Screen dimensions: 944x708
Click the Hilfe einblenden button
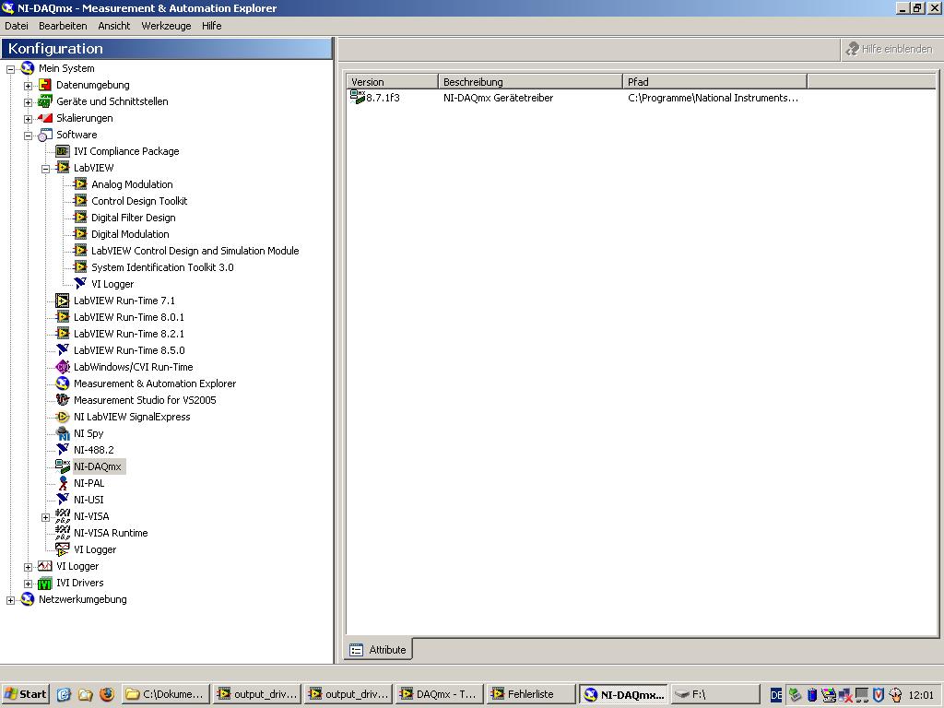coord(890,49)
